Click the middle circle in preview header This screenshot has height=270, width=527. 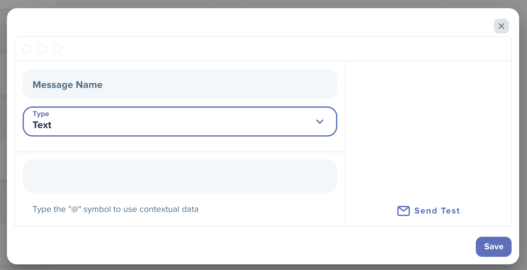(x=42, y=49)
